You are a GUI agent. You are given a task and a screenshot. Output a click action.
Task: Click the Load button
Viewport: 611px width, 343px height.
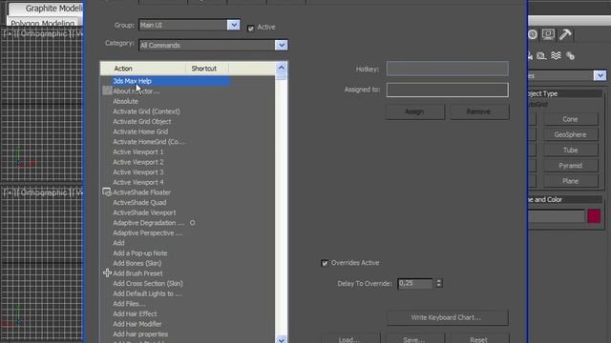pos(350,339)
